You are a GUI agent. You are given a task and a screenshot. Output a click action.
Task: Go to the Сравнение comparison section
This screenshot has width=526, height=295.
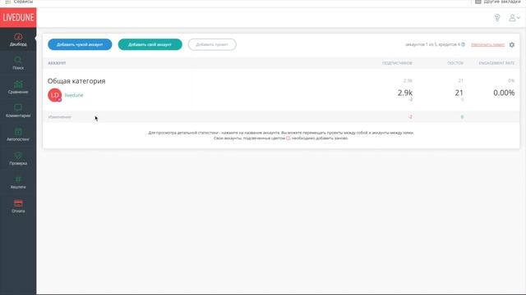(x=18, y=87)
